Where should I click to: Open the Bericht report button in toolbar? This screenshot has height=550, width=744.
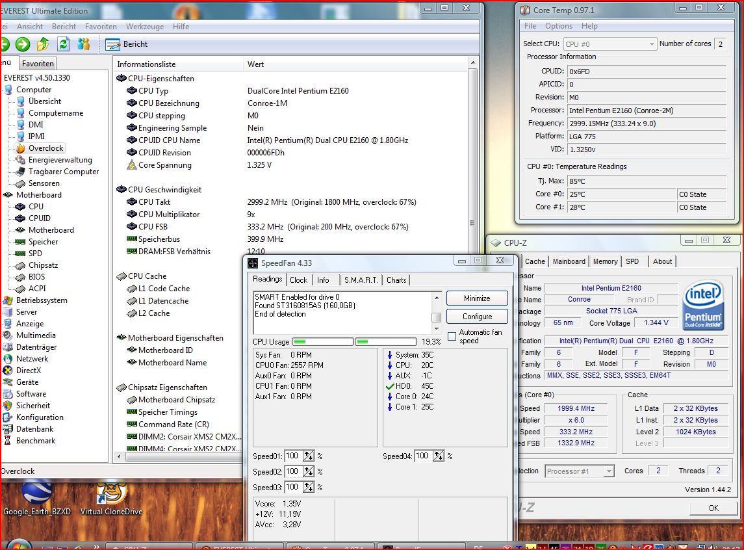pyautogui.click(x=126, y=44)
